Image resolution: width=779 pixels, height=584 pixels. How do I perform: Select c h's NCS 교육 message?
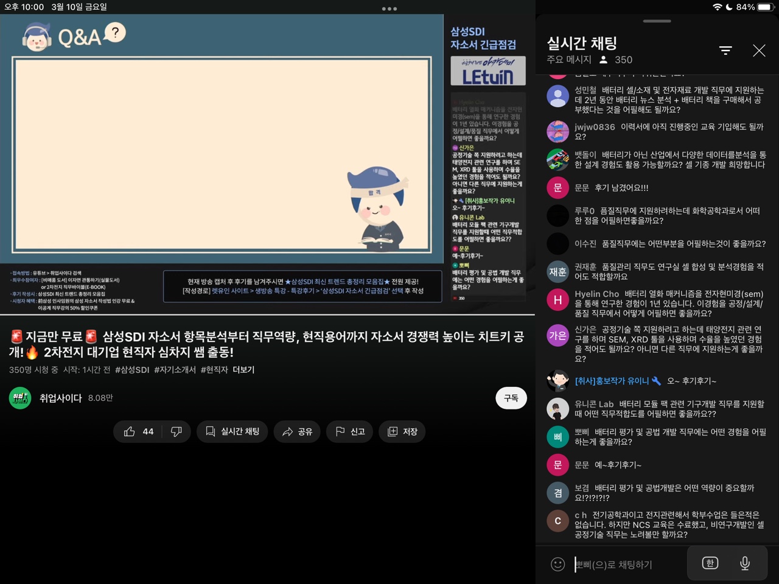pos(669,524)
